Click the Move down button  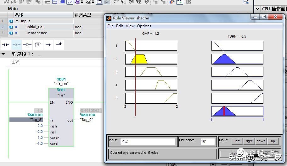(x=261, y=141)
